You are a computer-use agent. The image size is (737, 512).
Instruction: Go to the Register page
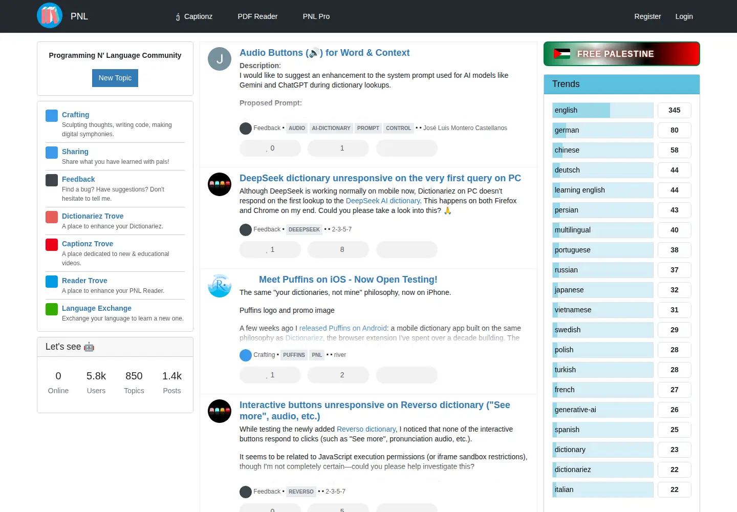tap(647, 16)
